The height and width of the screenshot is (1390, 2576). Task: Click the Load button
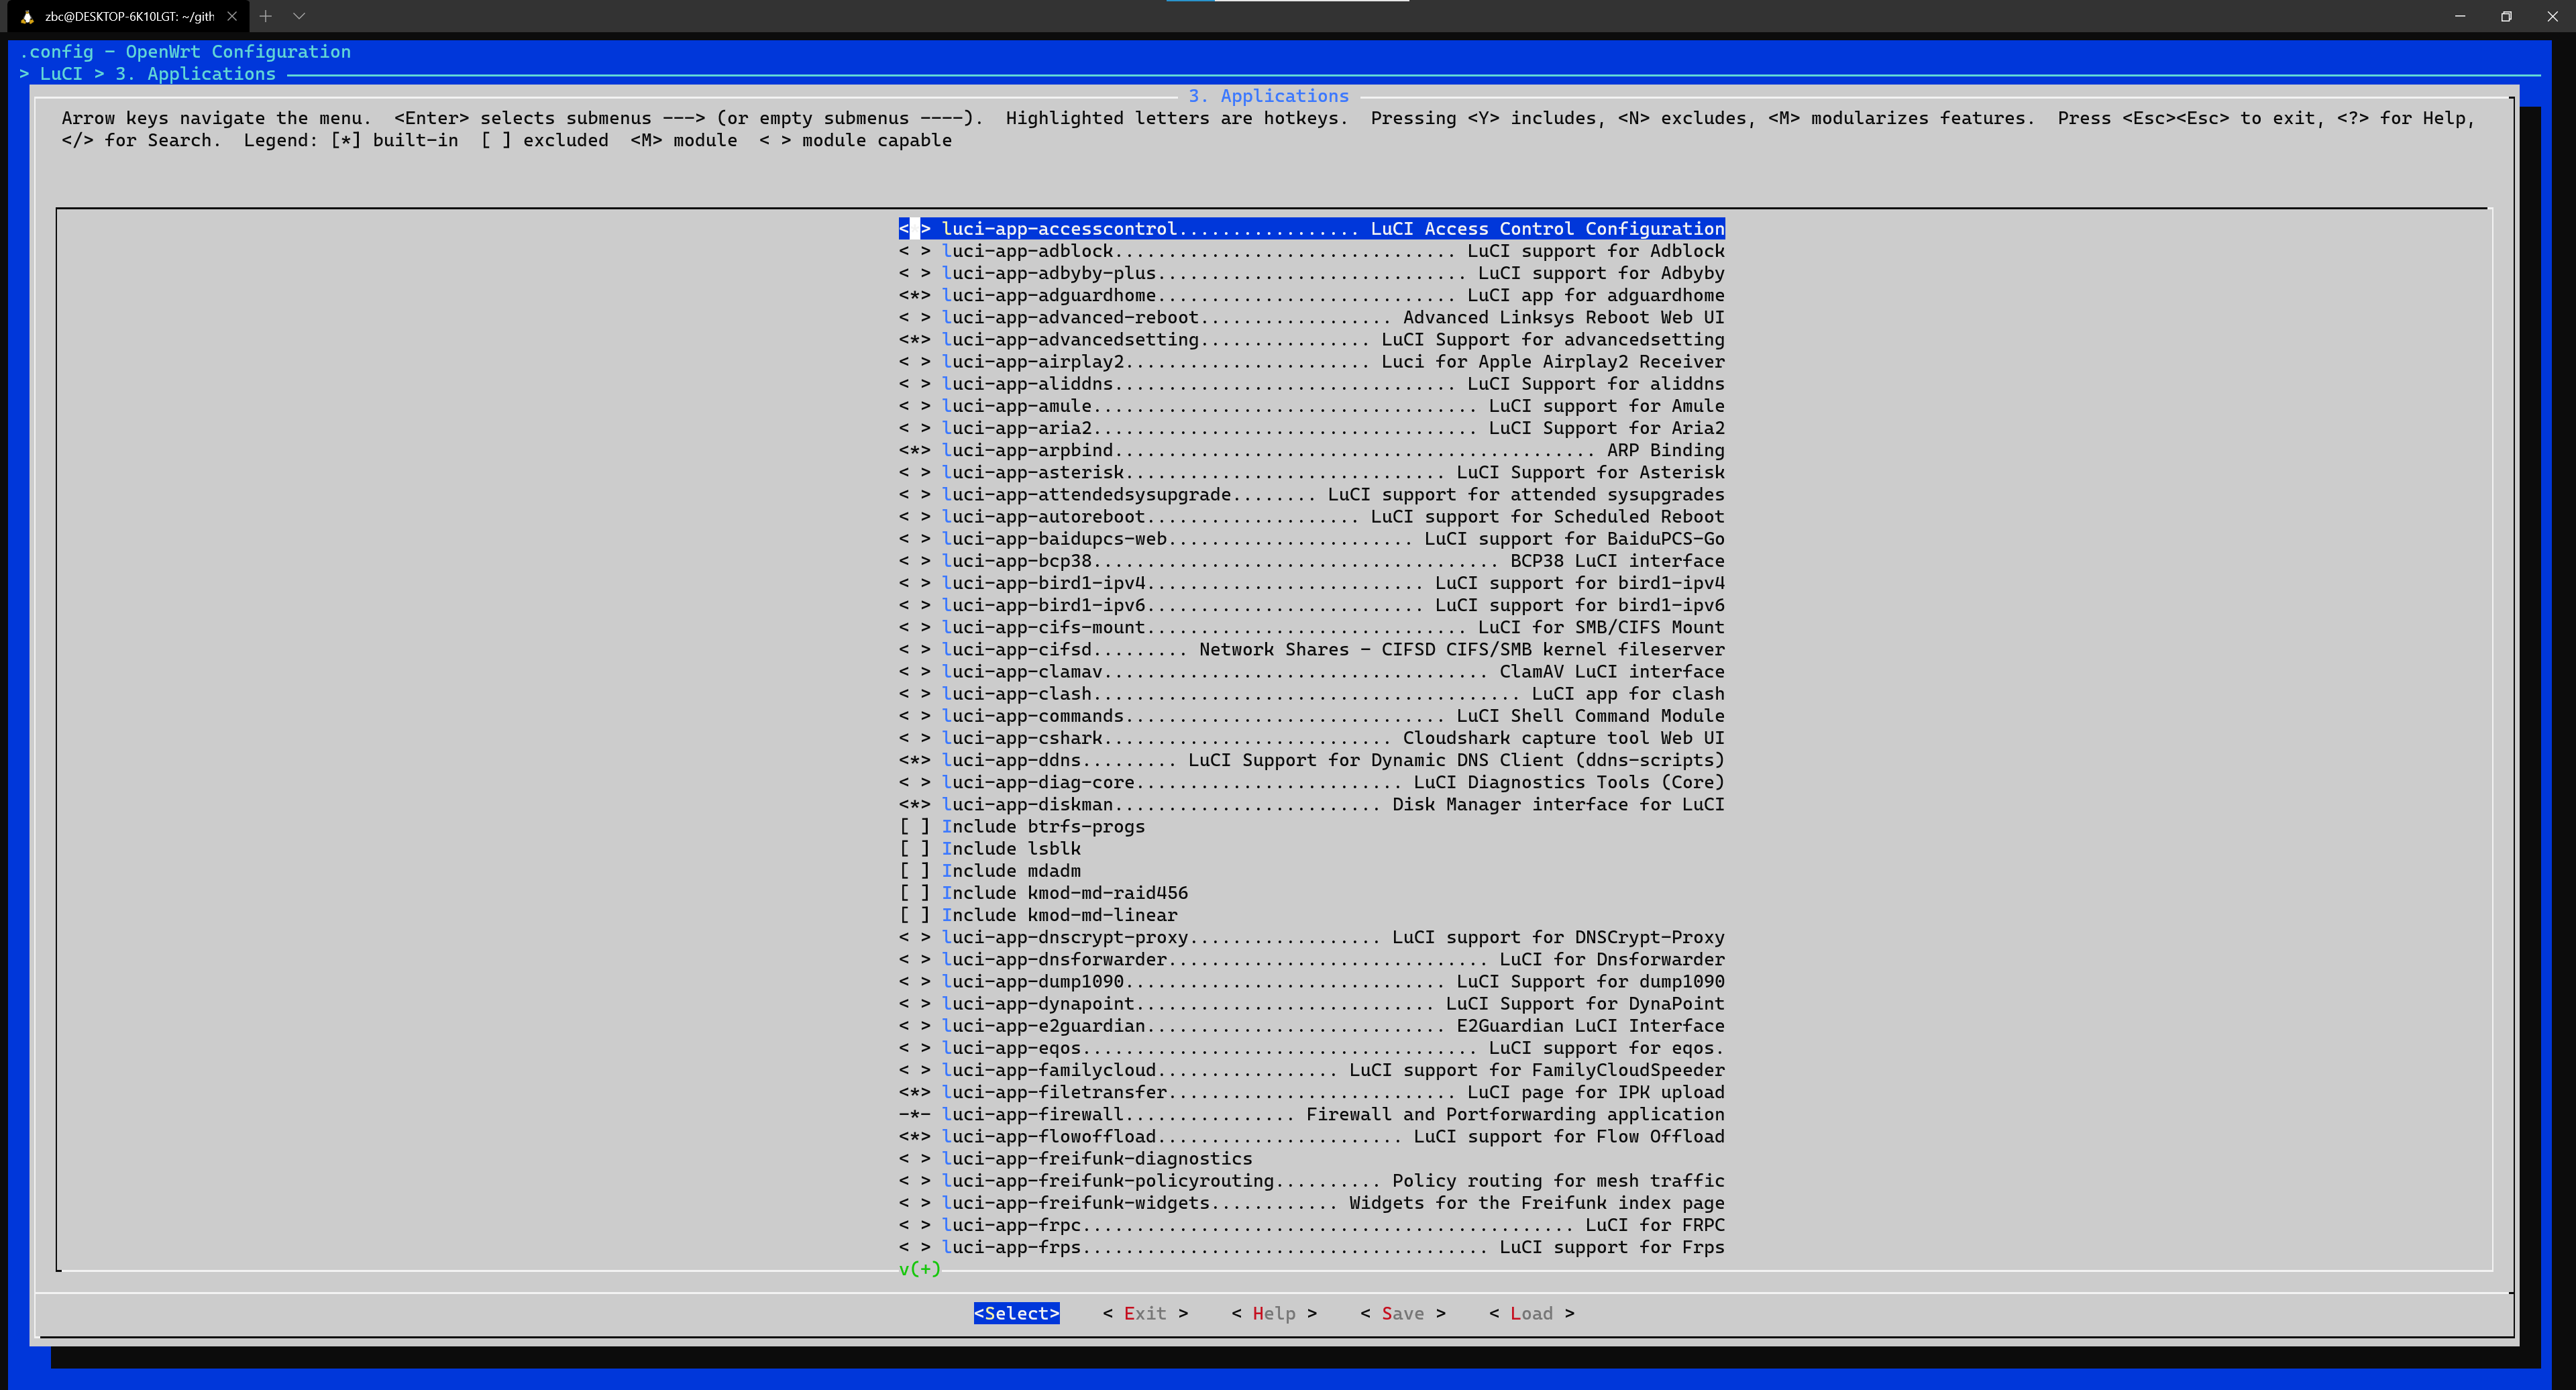pos(1531,1313)
